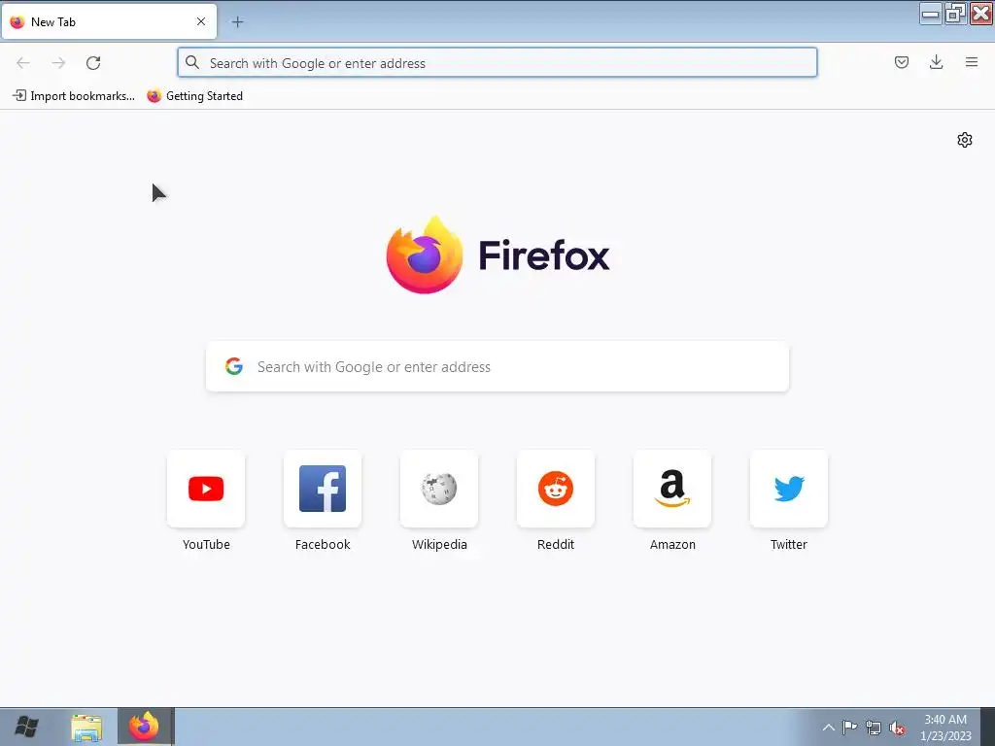Minimize the Firefox window
The image size is (995, 746).
930,14
